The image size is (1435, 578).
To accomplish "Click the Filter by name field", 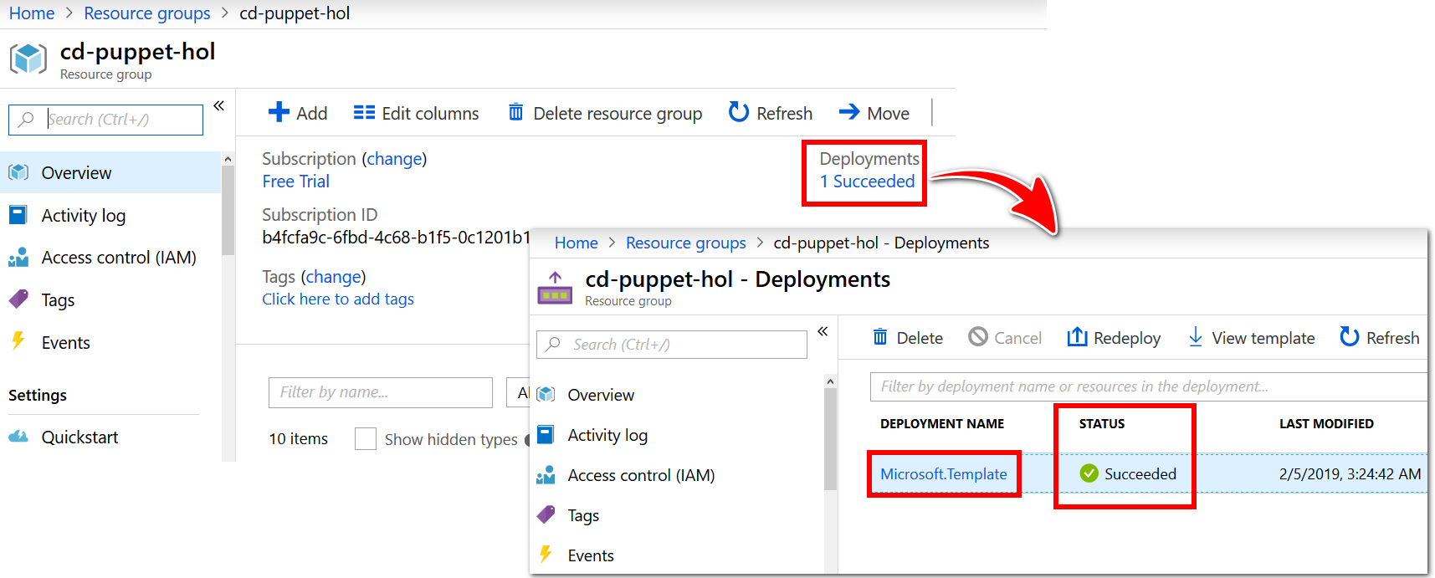I will (381, 392).
